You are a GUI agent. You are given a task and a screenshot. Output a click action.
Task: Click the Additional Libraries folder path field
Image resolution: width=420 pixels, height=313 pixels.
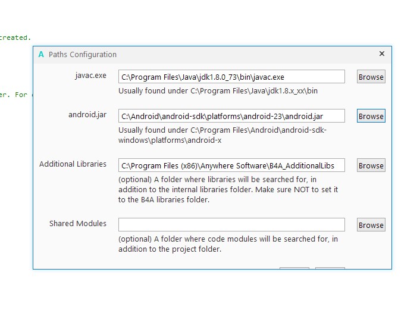231,165
